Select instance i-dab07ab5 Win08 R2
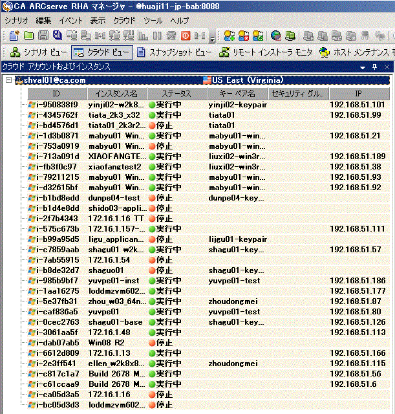Image resolution: width=395 pixels, height=414 pixels. click(x=57, y=343)
